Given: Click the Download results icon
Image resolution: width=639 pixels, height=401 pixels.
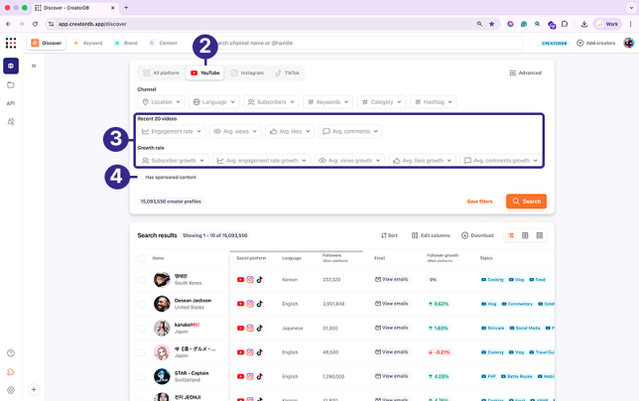Looking at the screenshot, I should point(476,235).
